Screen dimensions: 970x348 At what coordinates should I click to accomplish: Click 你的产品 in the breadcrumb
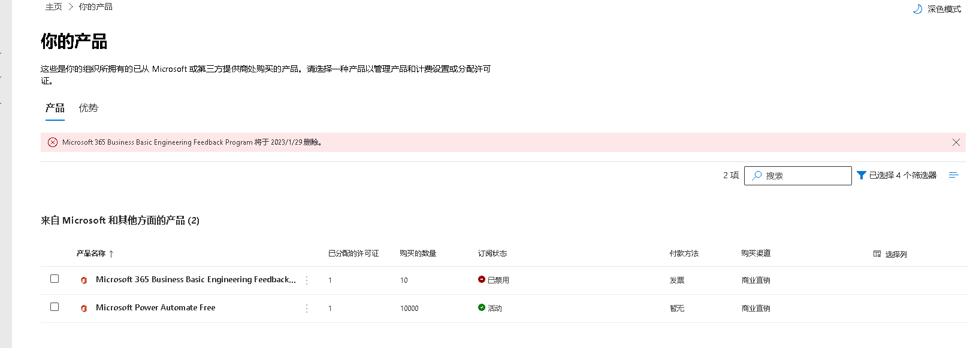(96, 7)
